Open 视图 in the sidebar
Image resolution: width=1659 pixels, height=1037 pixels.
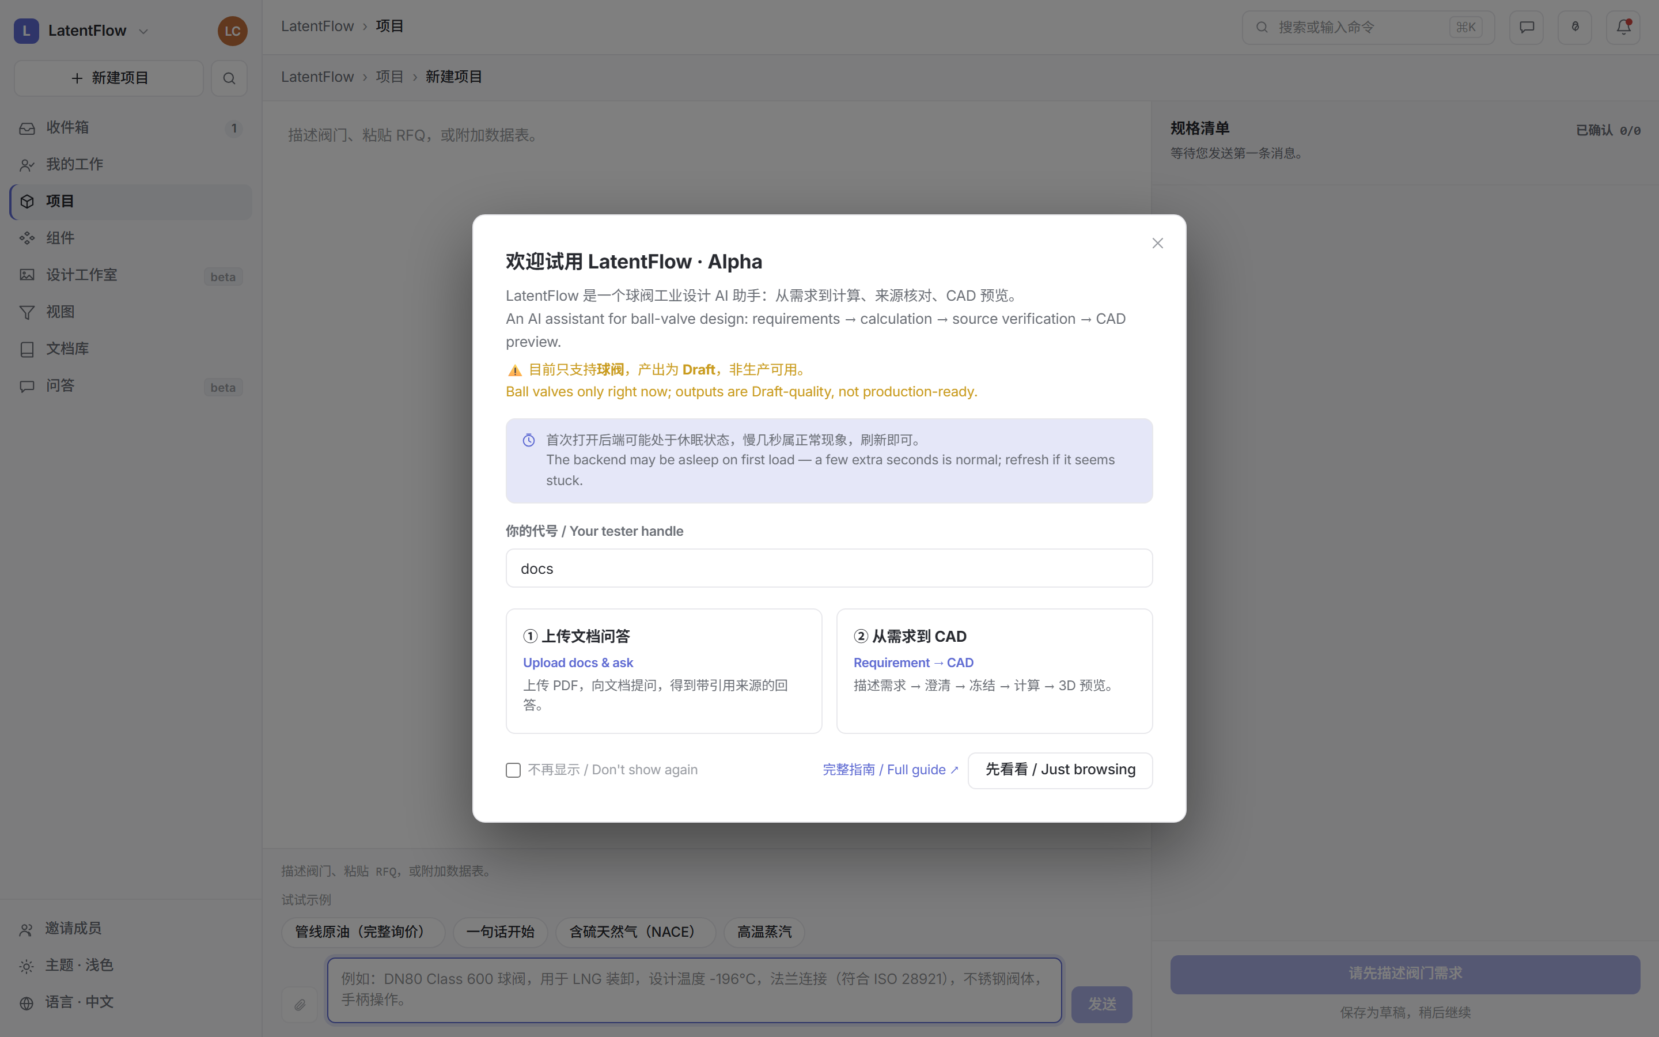point(130,312)
